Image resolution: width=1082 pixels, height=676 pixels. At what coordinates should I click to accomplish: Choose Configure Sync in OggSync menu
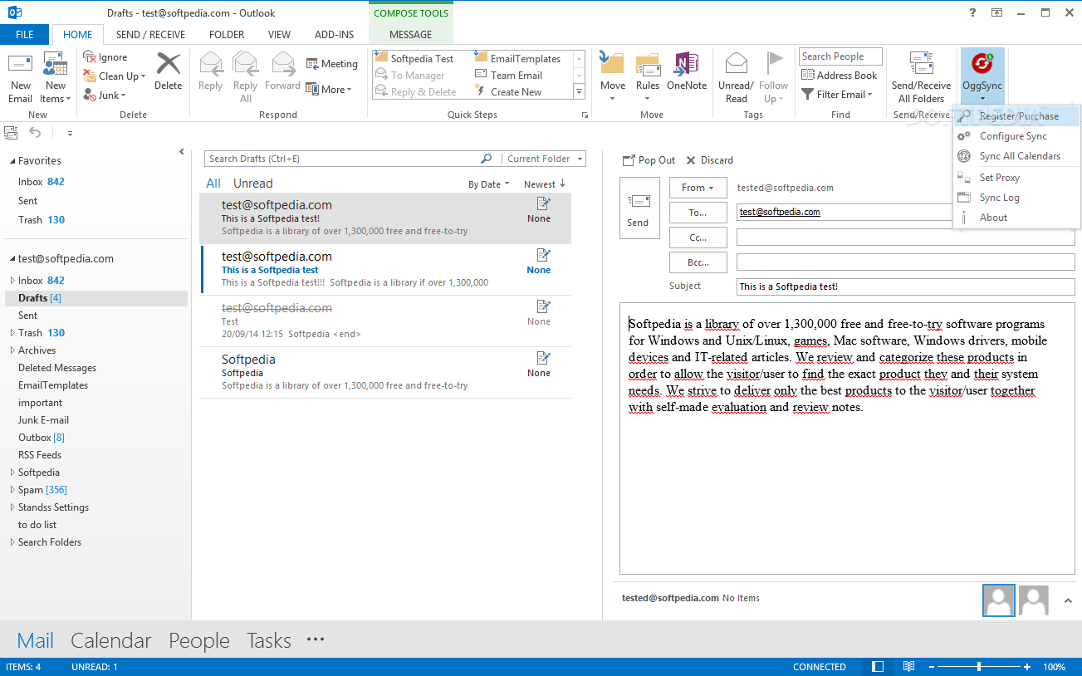[x=1016, y=136]
